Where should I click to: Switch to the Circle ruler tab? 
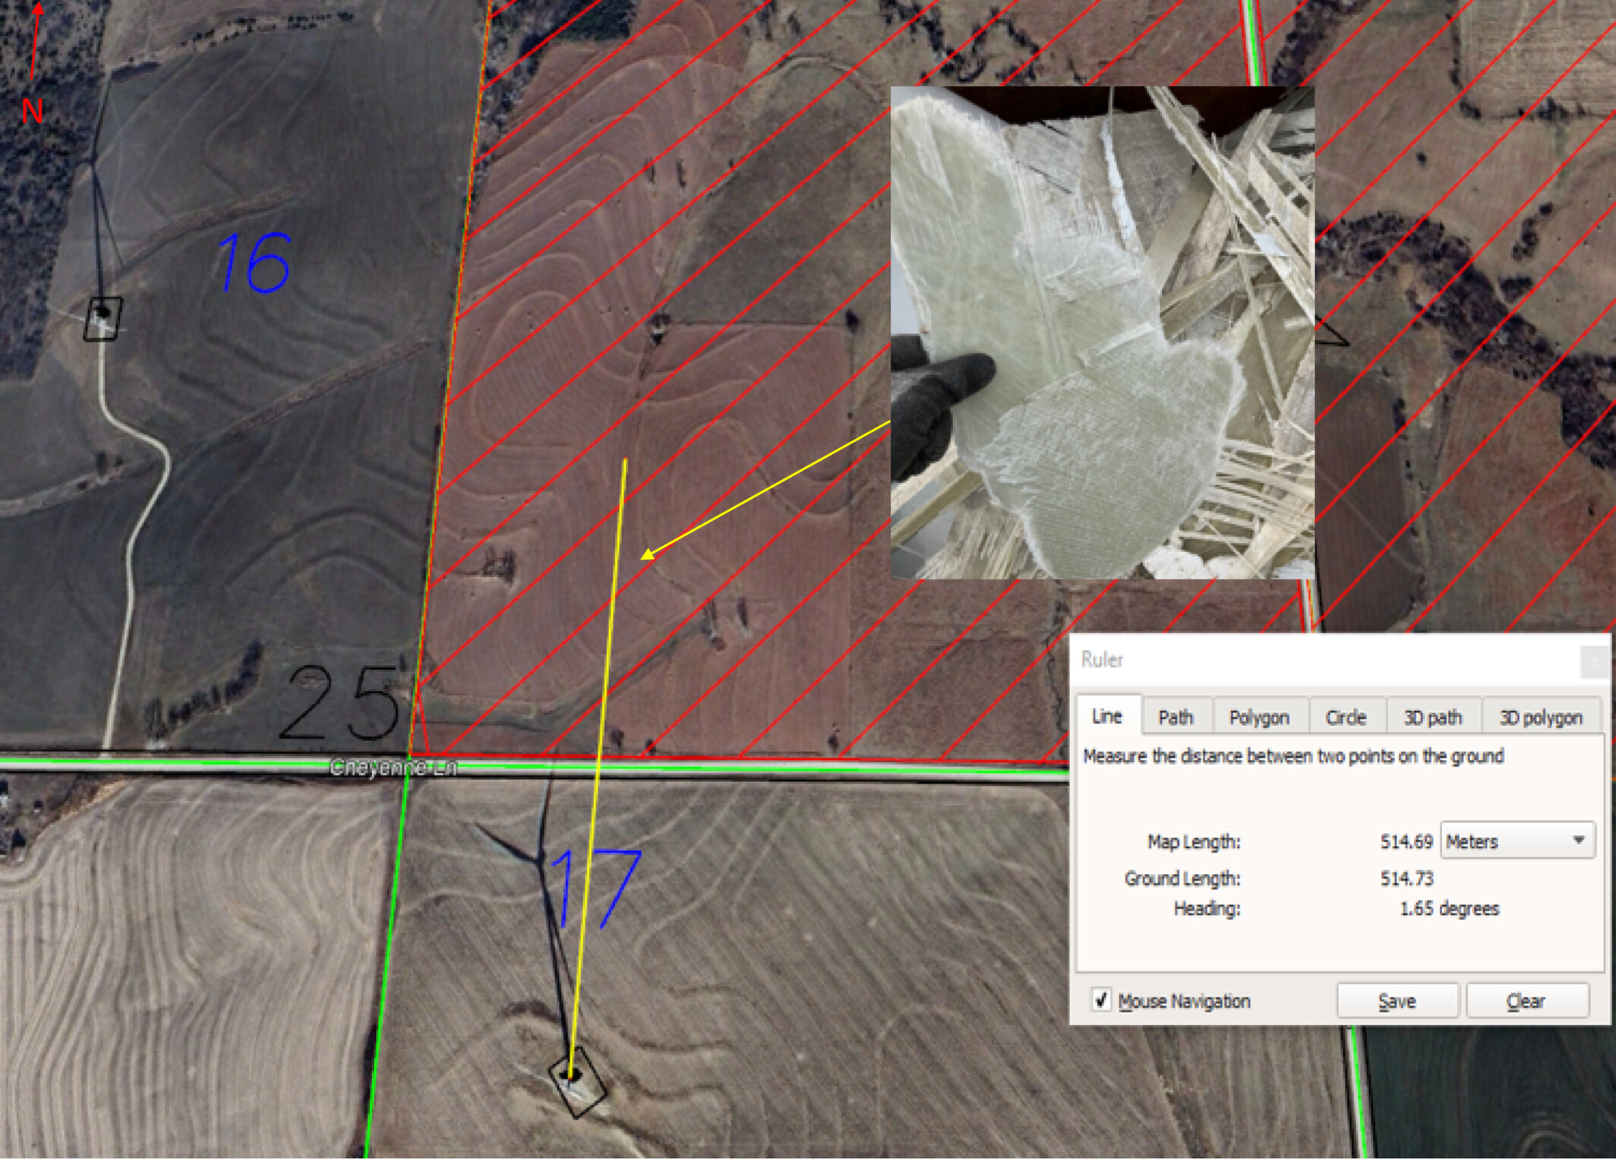tap(1346, 718)
